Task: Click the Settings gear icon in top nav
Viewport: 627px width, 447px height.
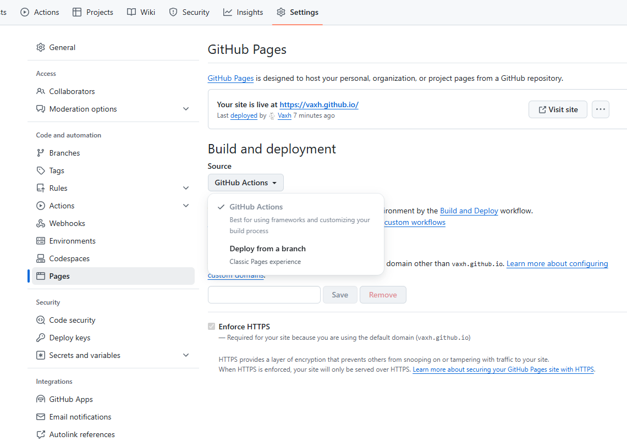Action: (281, 12)
